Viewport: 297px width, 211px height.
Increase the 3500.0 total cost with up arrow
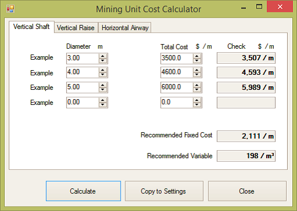click(197, 56)
